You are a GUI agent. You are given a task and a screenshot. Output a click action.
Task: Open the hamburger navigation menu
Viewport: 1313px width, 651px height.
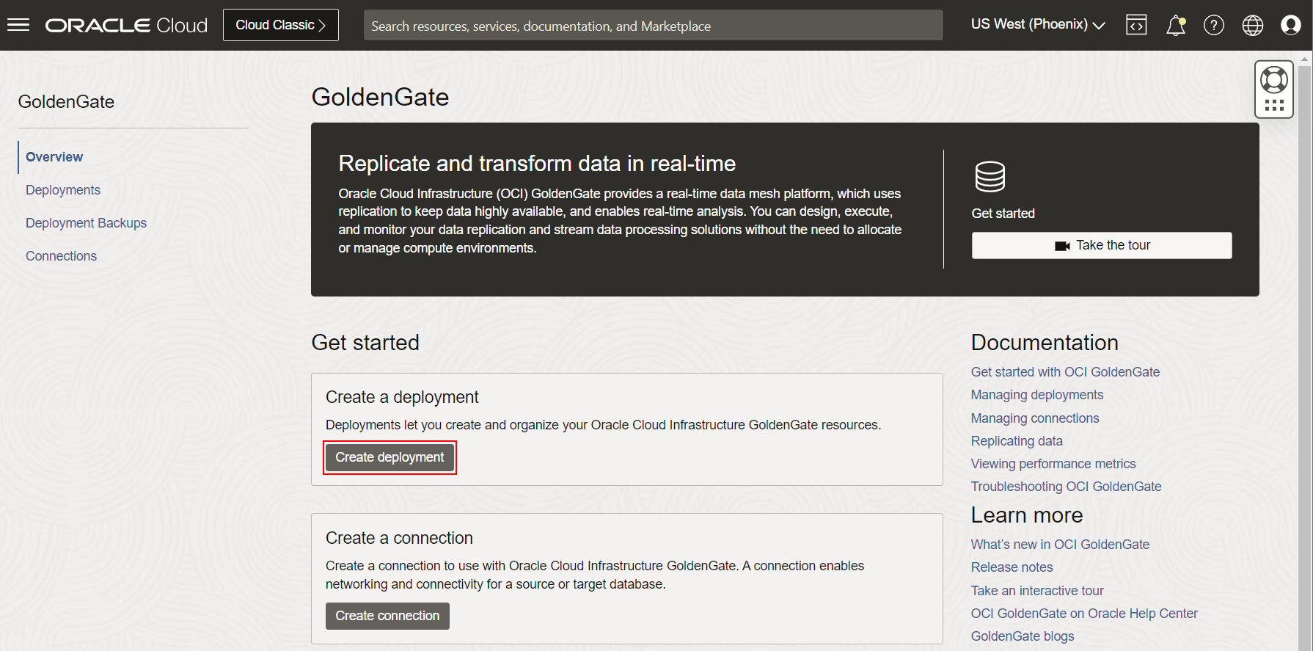(18, 25)
